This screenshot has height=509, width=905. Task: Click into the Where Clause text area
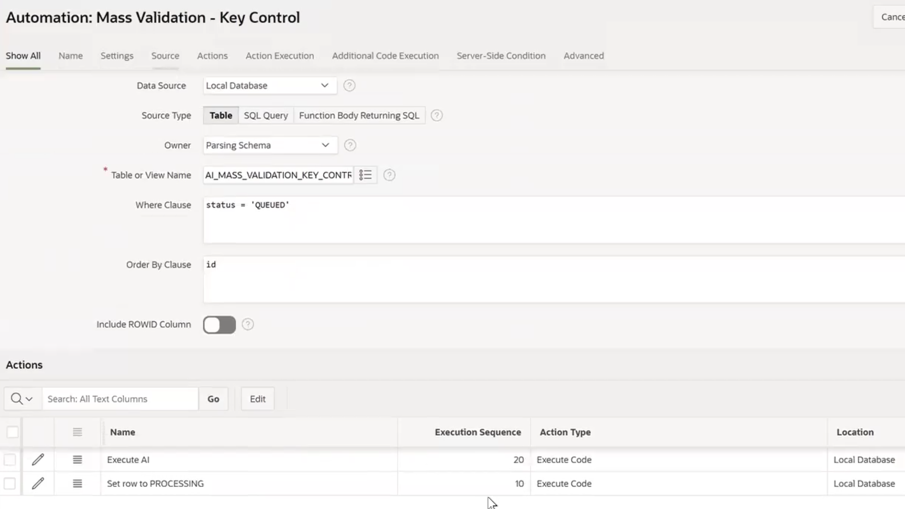coord(541,220)
